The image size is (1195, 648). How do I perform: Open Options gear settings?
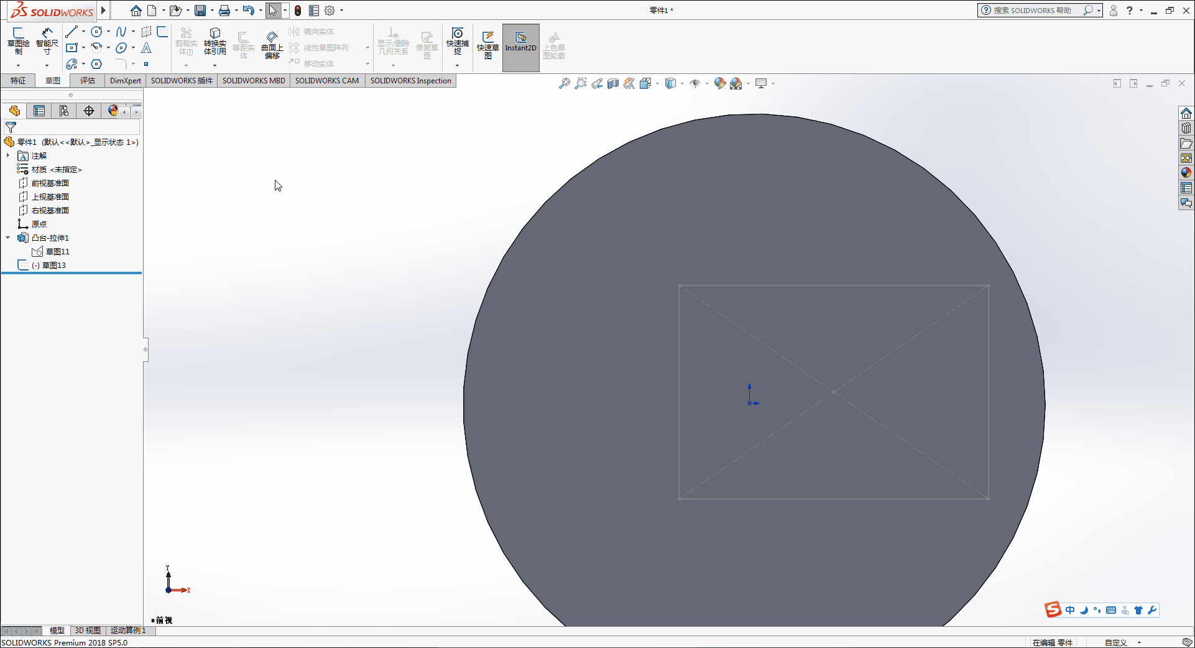tap(330, 11)
